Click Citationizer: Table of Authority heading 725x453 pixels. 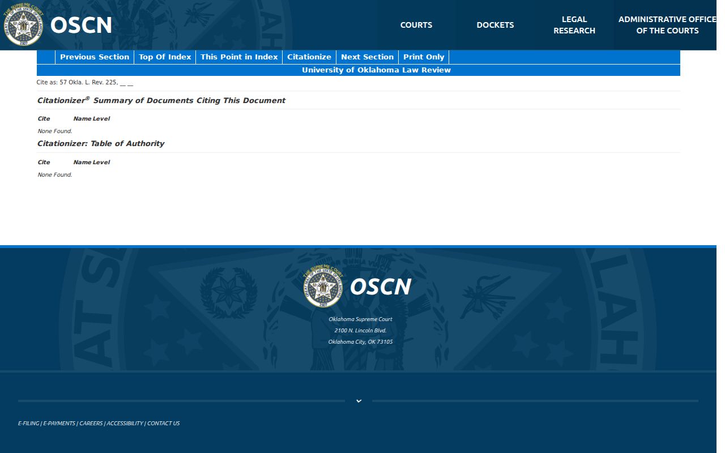(x=101, y=144)
